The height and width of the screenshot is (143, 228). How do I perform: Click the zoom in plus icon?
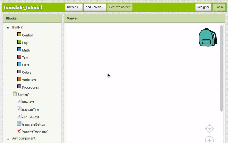[x=209, y=140]
